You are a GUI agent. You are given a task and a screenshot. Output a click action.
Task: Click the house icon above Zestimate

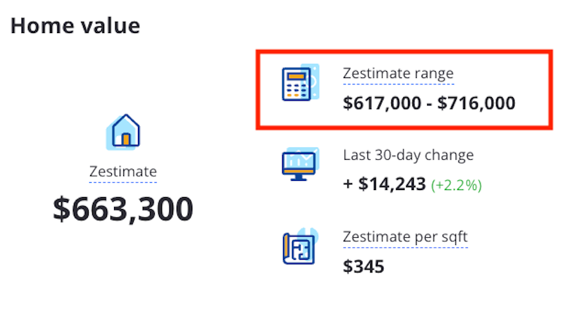pyautogui.click(x=125, y=132)
